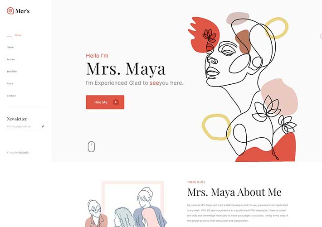Click the Mrs. Maya hero heading
This screenshot has width=322, height=227.
click(x=126, y=69)
